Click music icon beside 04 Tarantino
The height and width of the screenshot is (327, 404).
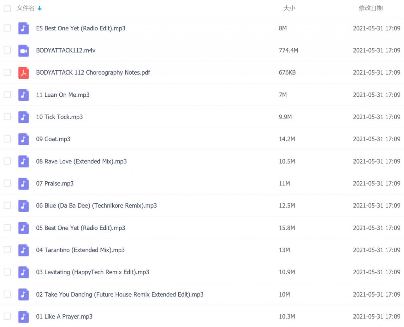point(23,250)
